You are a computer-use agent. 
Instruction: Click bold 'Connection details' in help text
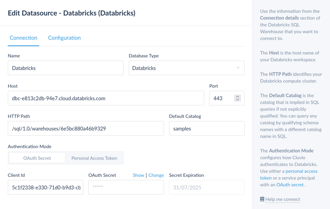pyautogui.click(x=279, y=18)
